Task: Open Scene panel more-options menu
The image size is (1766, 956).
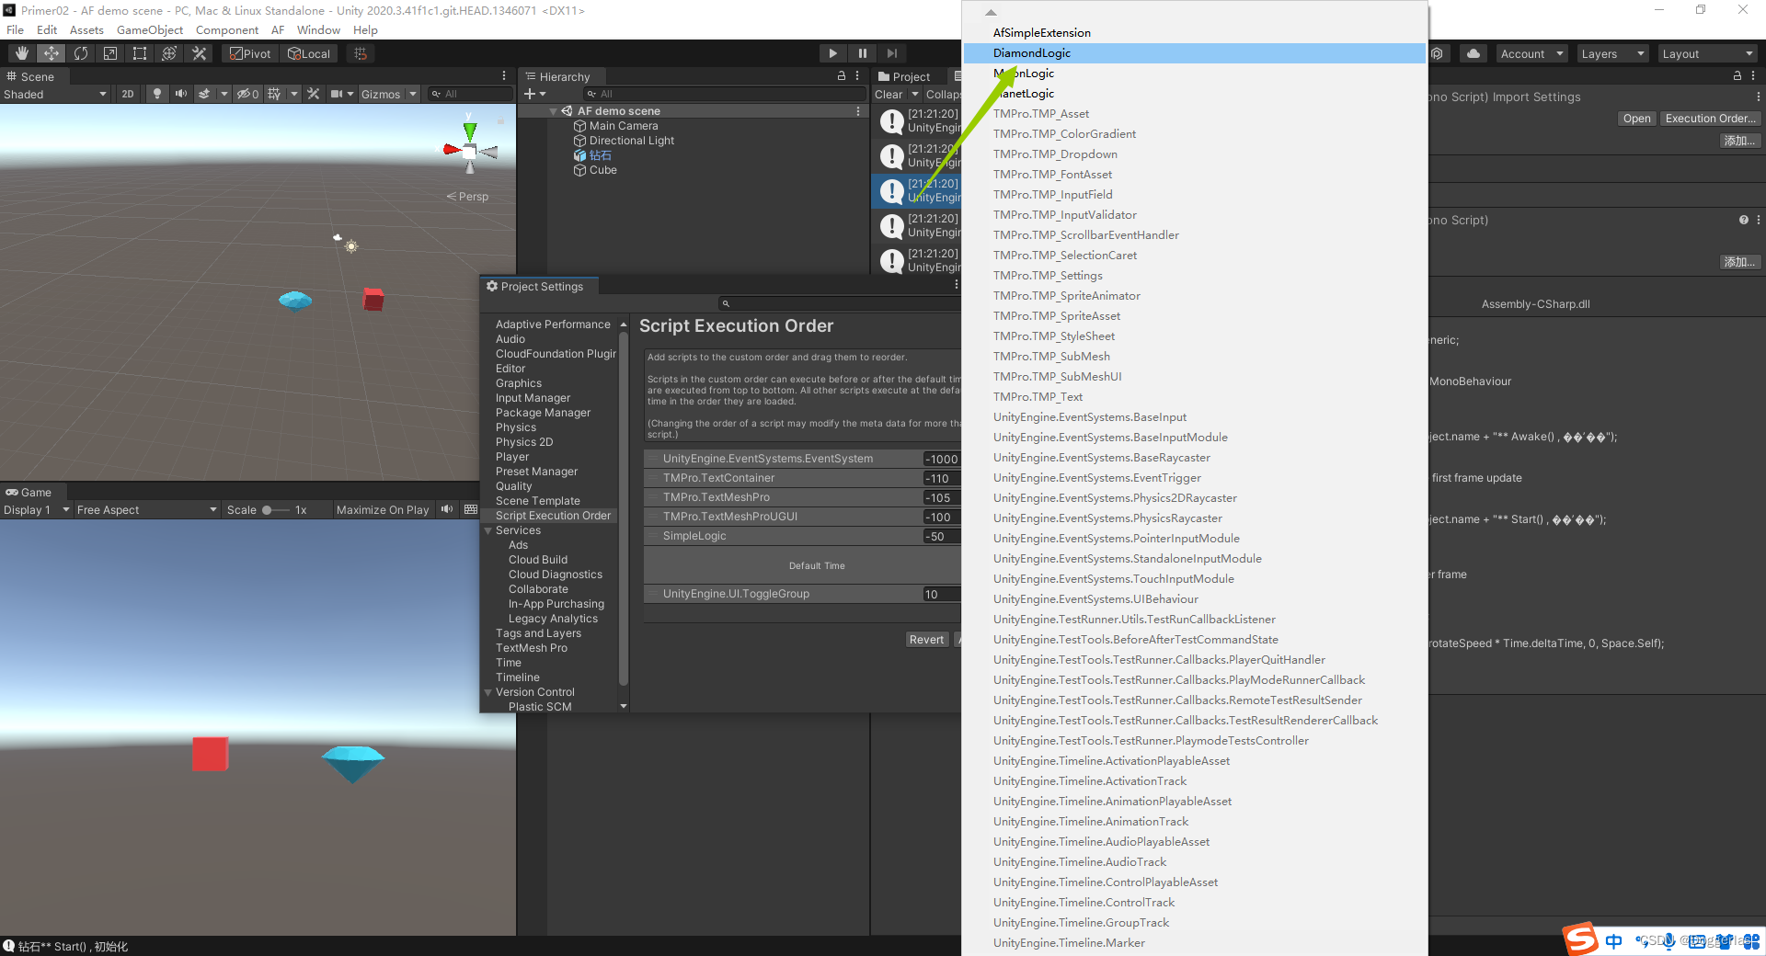Action: tap(504, 76)
